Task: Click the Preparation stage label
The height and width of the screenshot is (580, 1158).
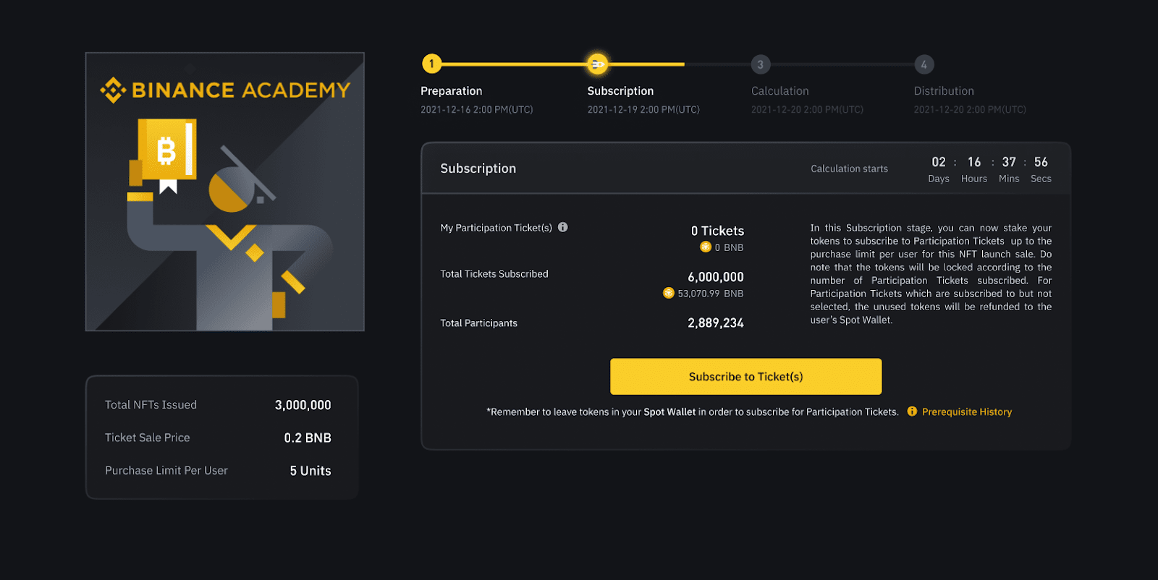Action: (x=451, y=91)
